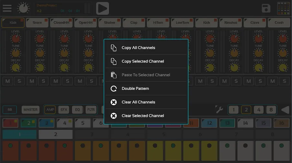
Task: Go to bar 2 in sequencer
Action: coord(56,134)
